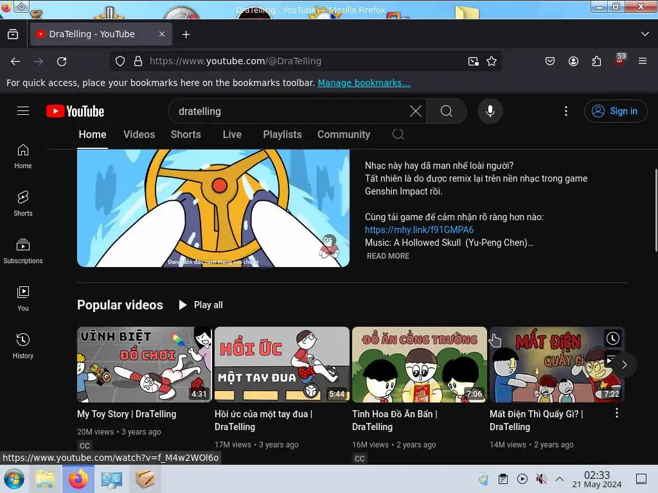Show next popular videos with the arrow
Image resolution: width=658 pixels, height=493 pixels.
coord(625,365)
